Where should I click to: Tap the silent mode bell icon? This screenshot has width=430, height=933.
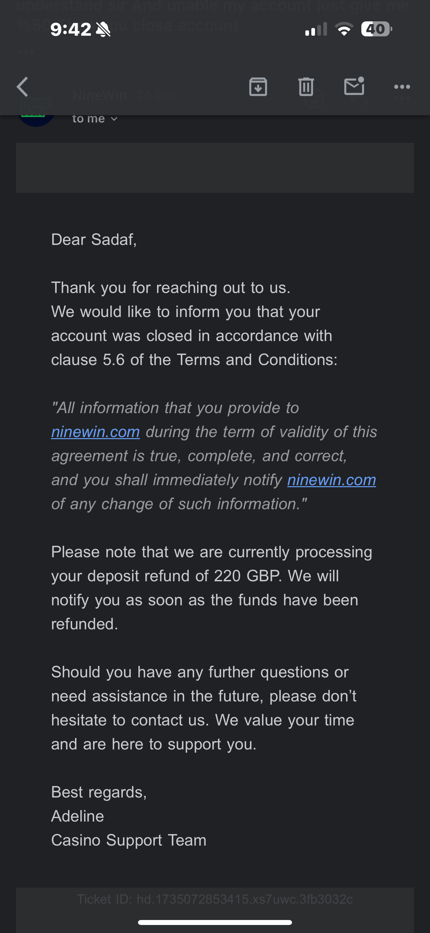pyautogui.click(x=103, y=29)
